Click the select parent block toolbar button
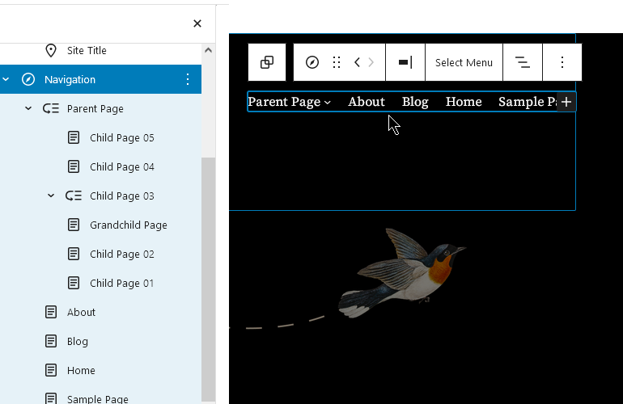 (267, 62)
